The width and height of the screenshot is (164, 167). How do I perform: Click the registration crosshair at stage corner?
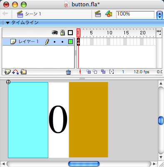(x=8, y=82)
